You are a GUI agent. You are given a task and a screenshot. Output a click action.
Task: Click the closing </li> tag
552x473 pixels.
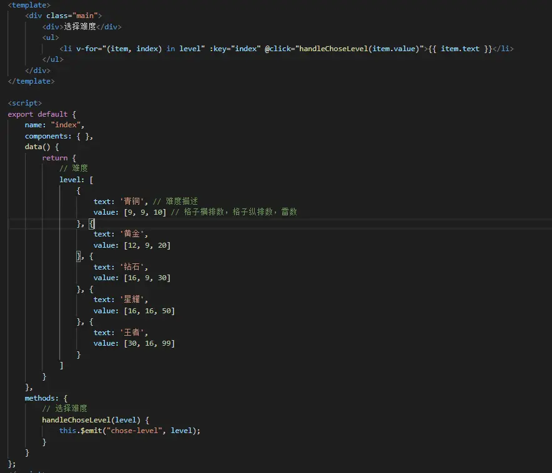coord(503,49)
